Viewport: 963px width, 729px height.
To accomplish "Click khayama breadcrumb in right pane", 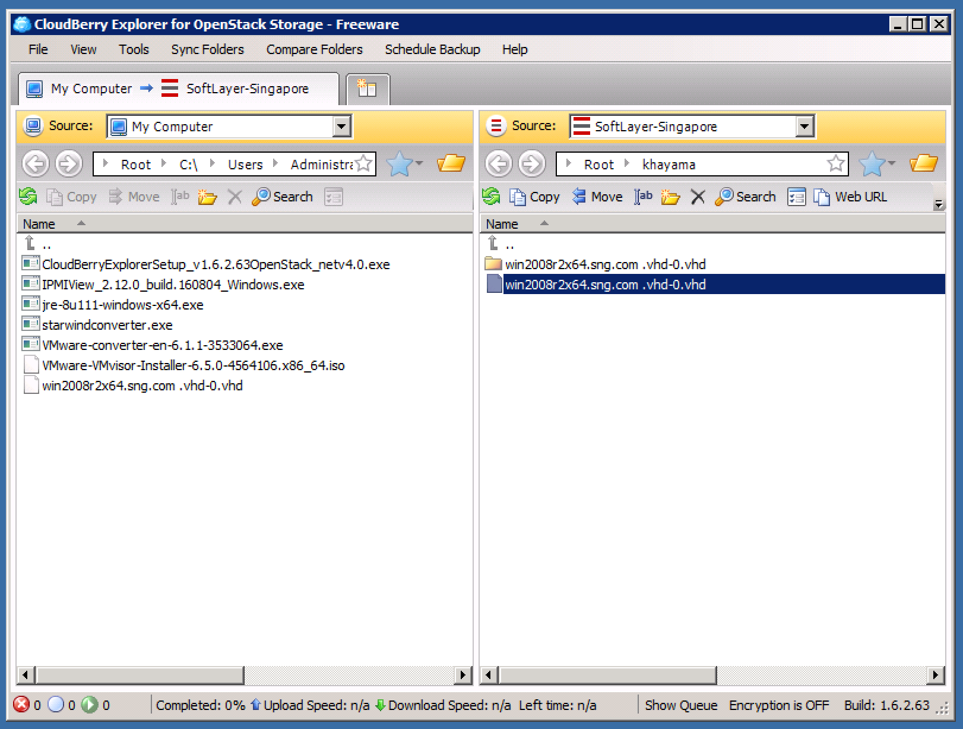I will 669,165.
